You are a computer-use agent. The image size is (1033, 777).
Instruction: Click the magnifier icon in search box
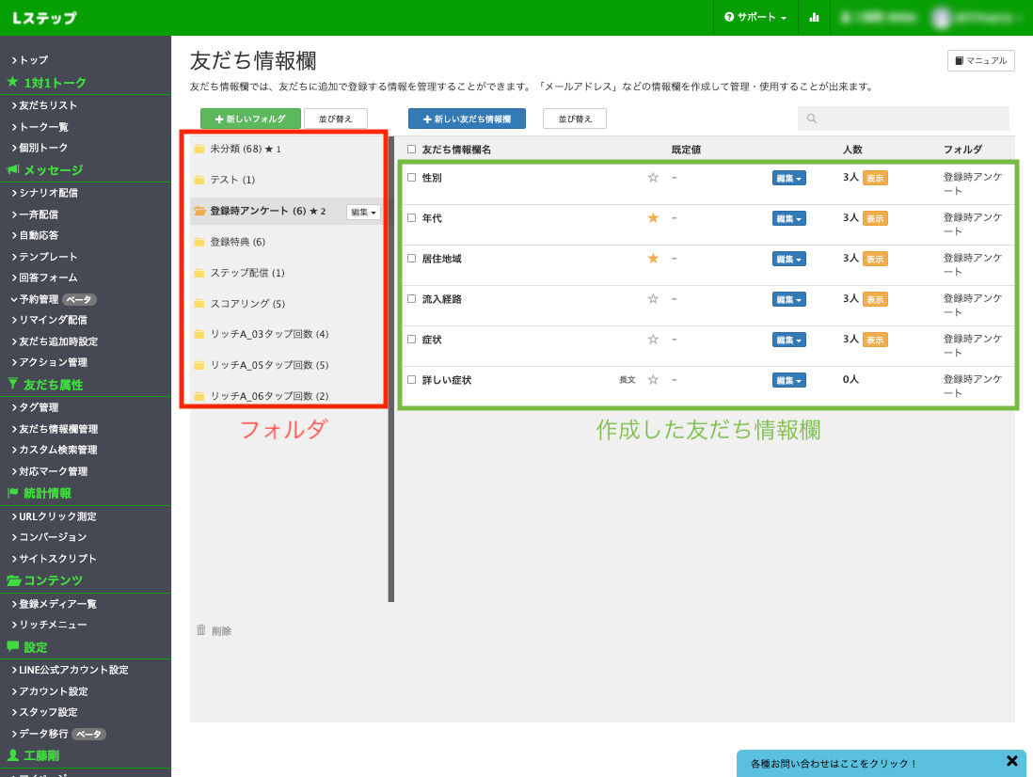[x=812, y=119]
